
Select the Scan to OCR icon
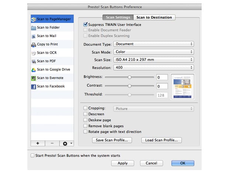tap(34, 53)
